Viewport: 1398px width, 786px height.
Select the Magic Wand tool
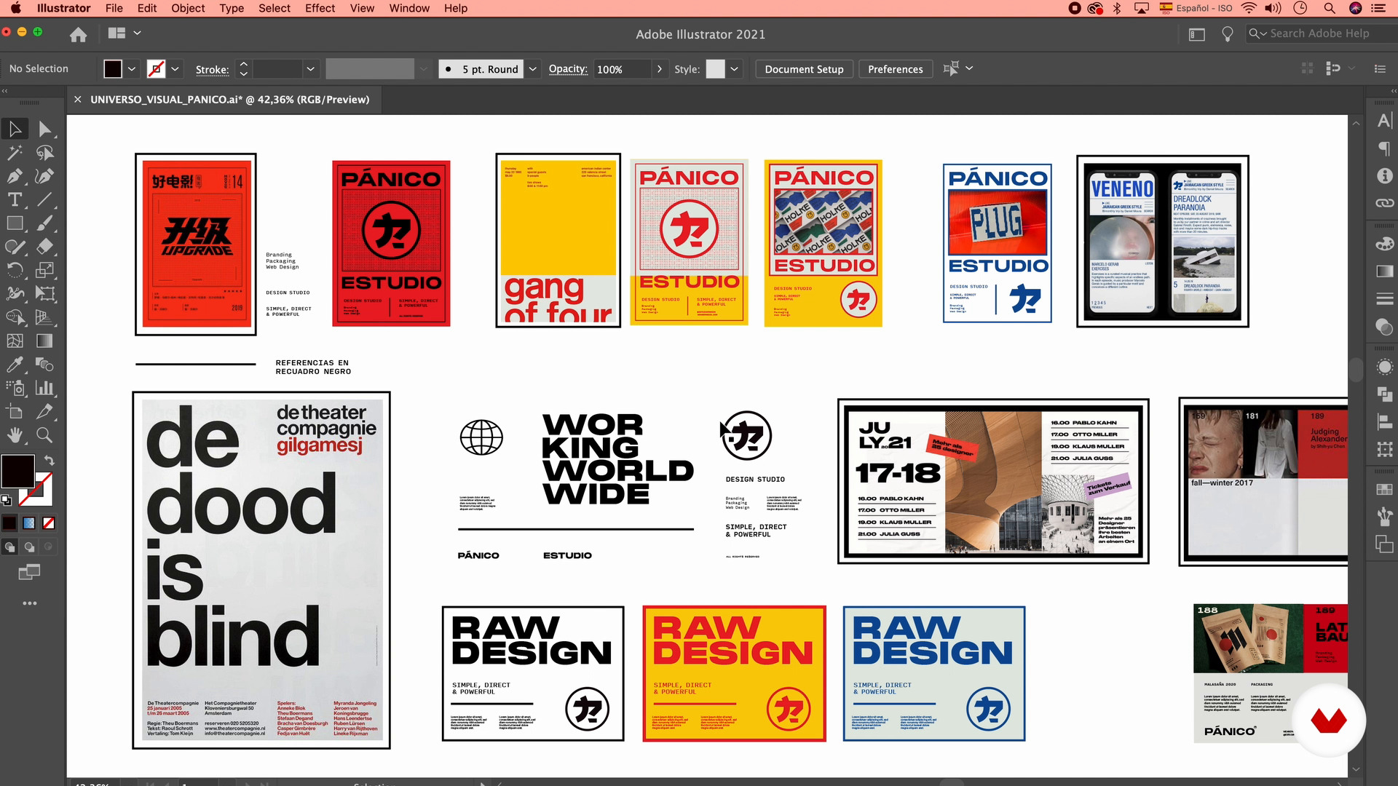(15, 153)
